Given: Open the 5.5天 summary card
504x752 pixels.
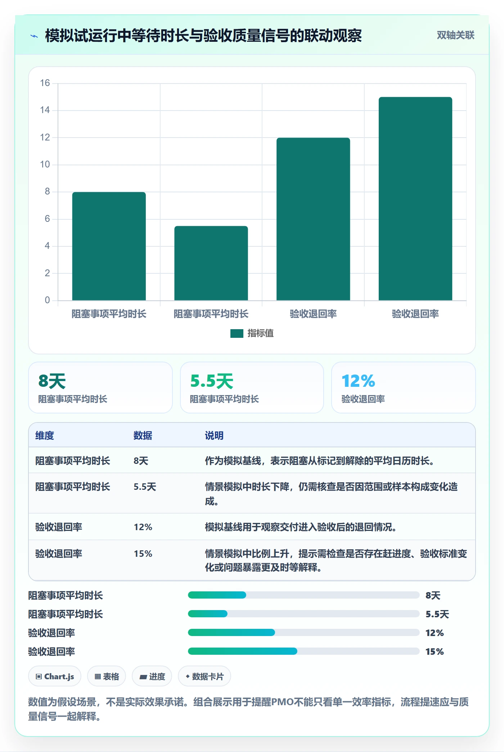Looking at the screenshot, I should tap(252, 388).
